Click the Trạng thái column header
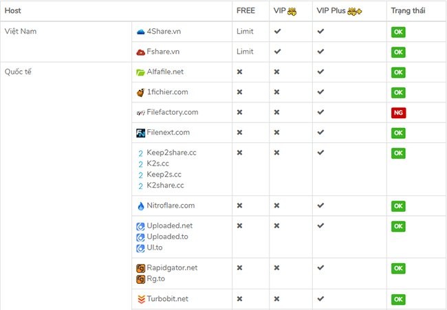The height and width of the screenshot is (310, 447). 408,11
